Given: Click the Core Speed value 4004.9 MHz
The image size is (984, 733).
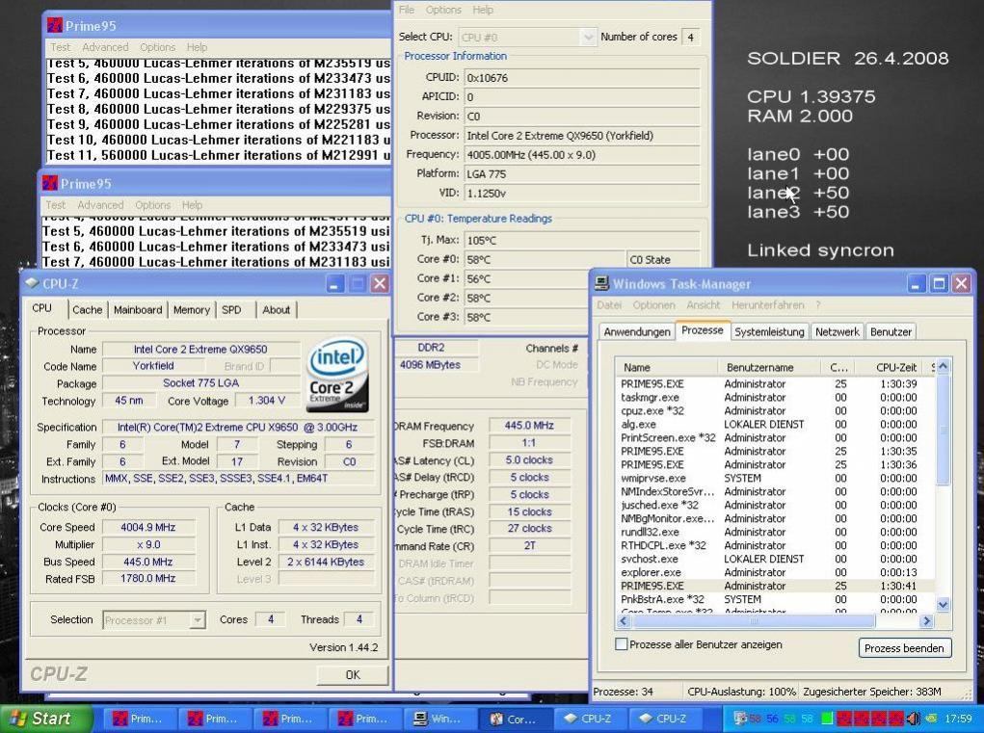Looking at the screenshot, I should (148, 527).
